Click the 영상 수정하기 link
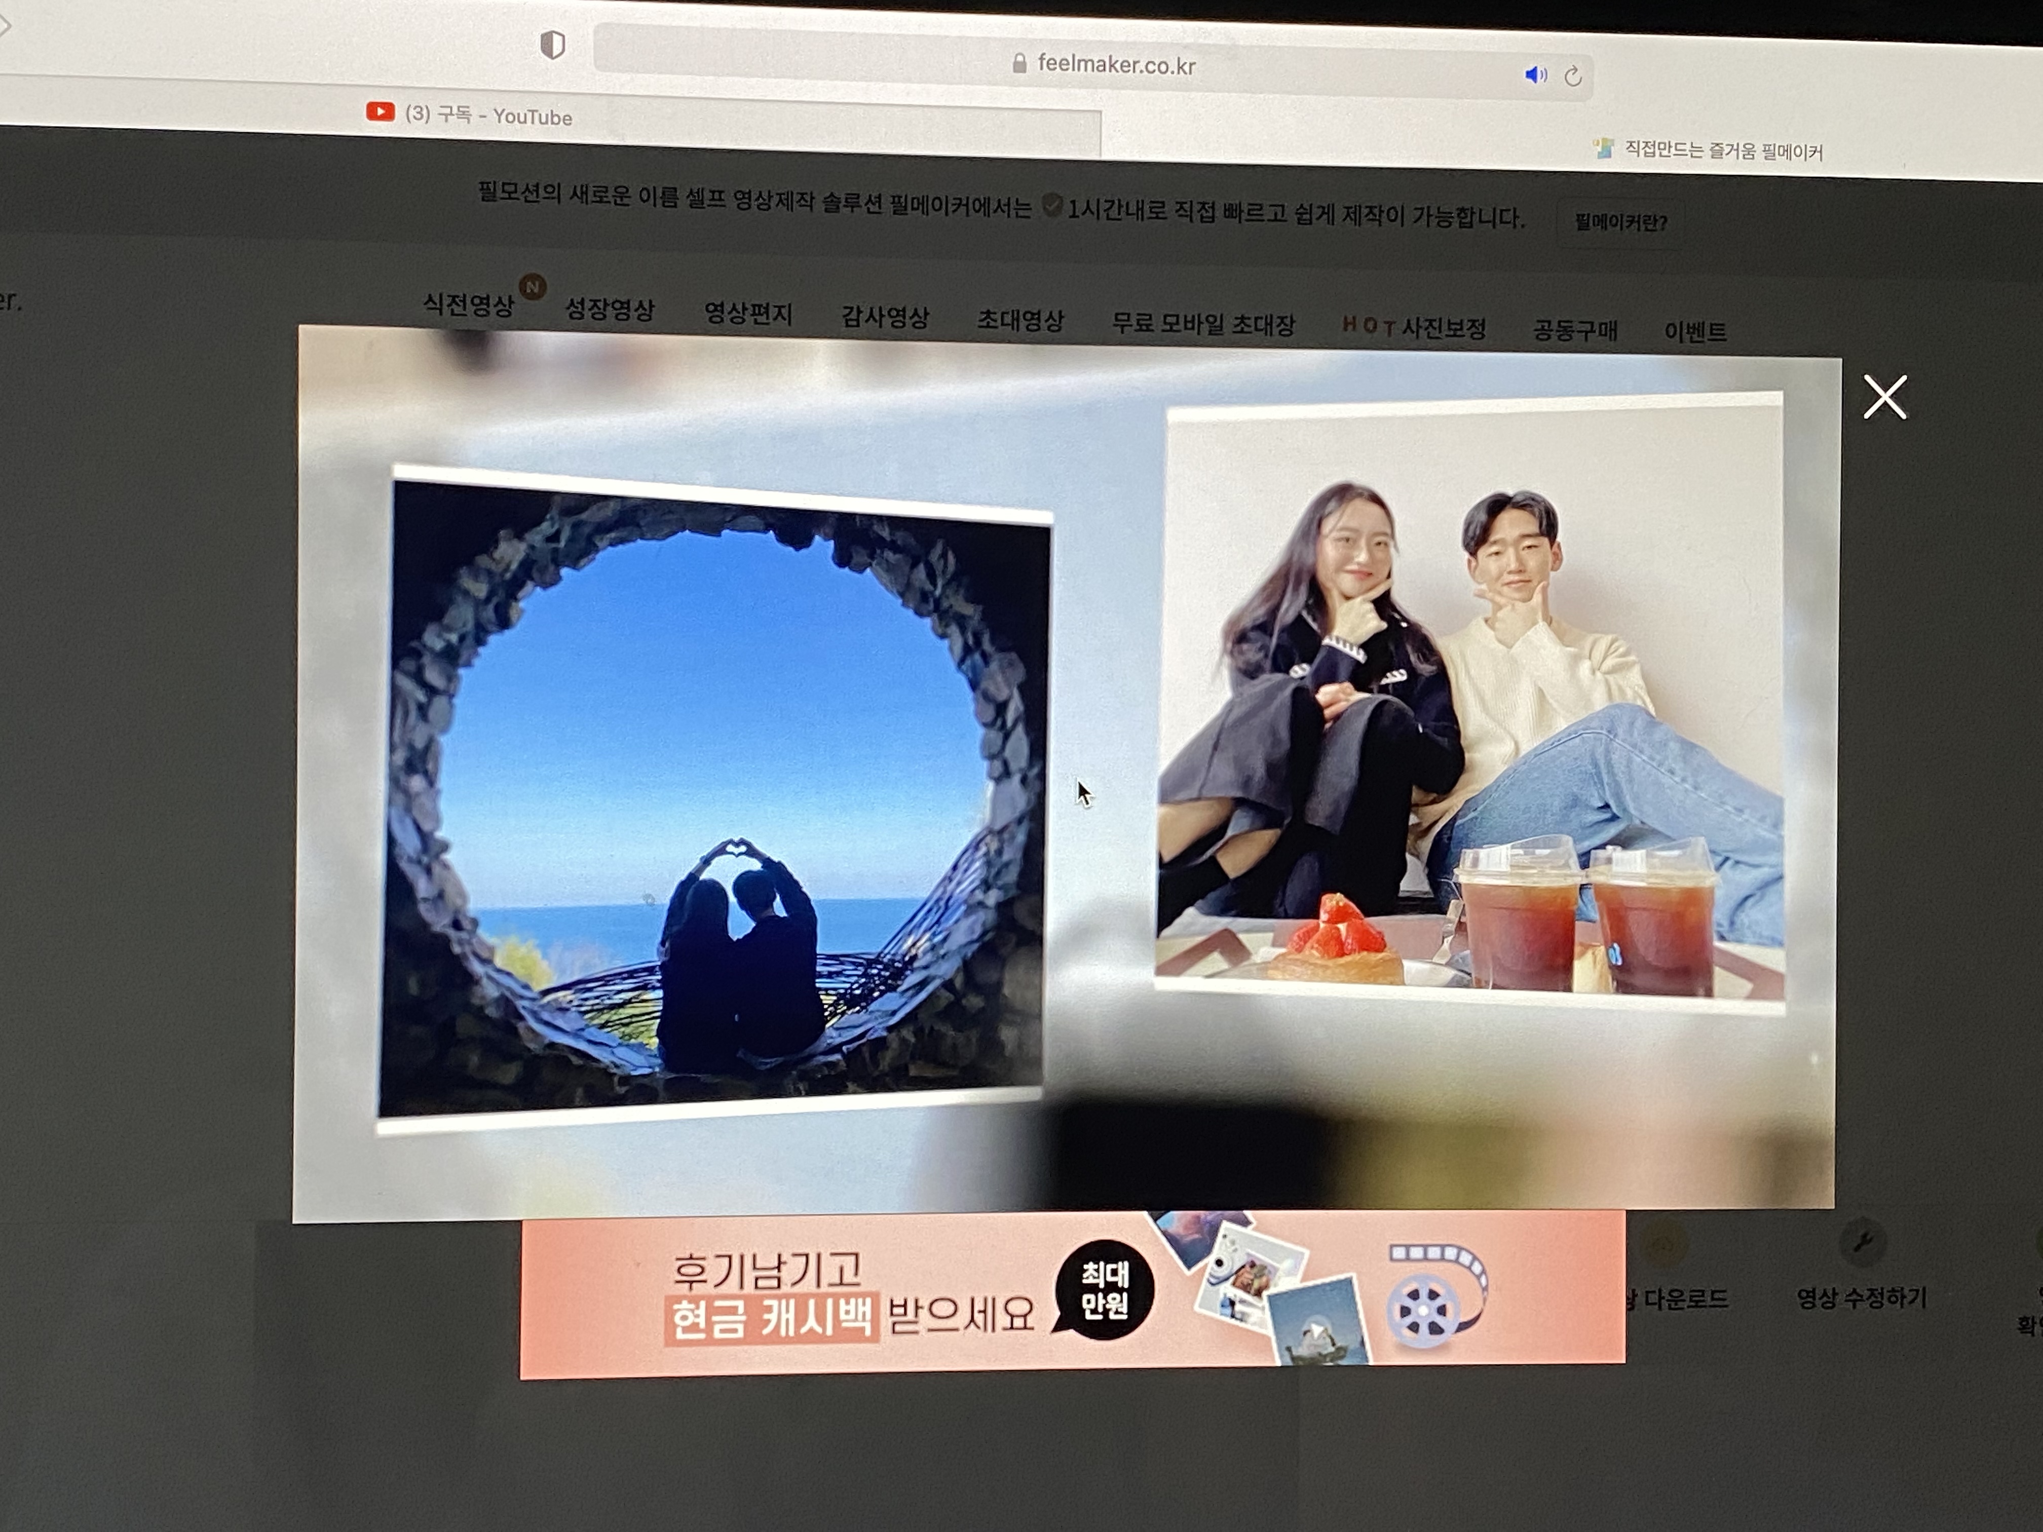Viewport: 2043px width, 1532px height. 1861,1297
